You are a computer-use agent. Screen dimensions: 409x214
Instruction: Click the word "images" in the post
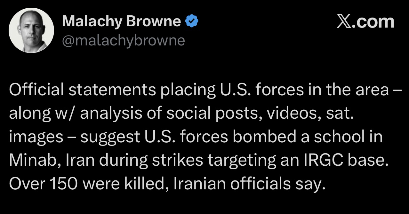coord(36,137)
